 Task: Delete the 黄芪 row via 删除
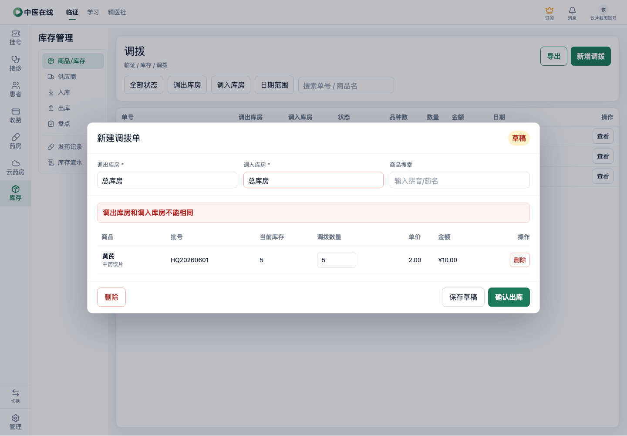point(520,260)
